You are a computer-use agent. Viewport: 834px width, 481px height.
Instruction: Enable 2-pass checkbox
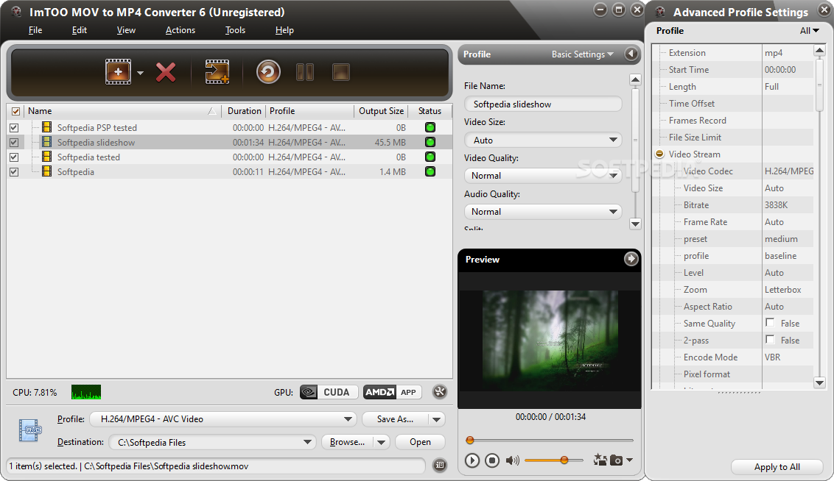pyautogui.click(x=770, y=340)
